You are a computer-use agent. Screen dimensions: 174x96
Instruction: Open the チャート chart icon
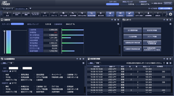coord(54,14)
